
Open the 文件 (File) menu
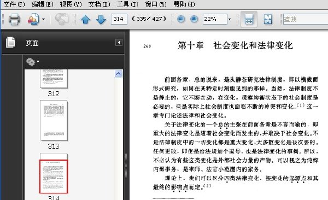click(14, 4)
